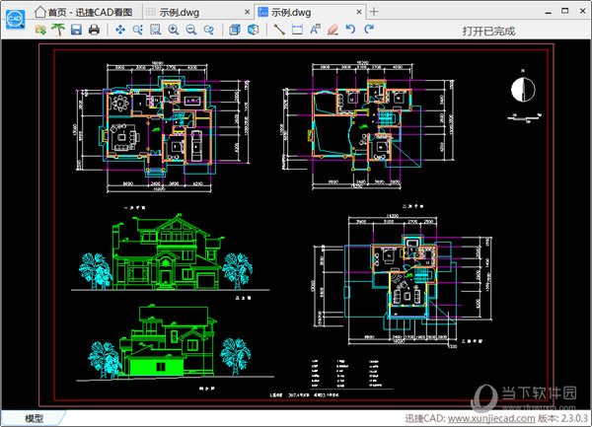Click the save floppy disk icon

click(76, 31)
